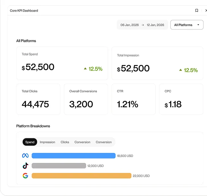Viewport: 207px width, 196px height.
Task: Click arrow between the two dates
Action: coord(143,25)
